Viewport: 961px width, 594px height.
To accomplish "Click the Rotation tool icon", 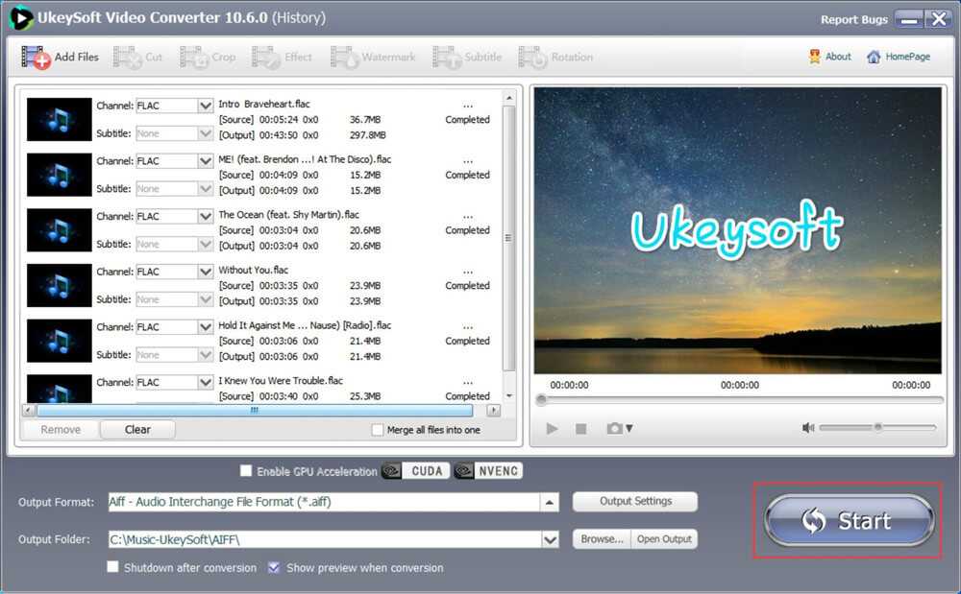I will tap(533, 58).
